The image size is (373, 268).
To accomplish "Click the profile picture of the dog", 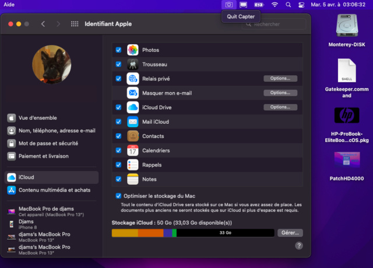I will (x=52, y=64).
